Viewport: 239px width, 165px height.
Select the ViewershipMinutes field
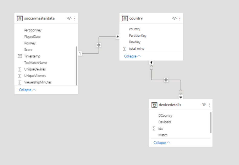(x=38, y=82)
